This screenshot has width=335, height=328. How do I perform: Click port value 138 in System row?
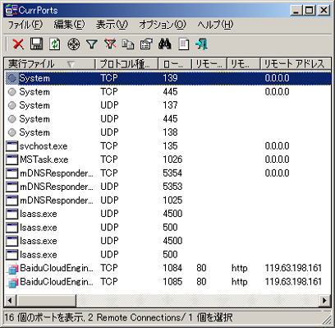tap(170, 132)
